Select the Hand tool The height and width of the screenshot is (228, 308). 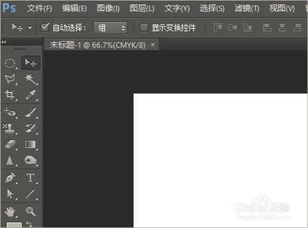[10, 211]
